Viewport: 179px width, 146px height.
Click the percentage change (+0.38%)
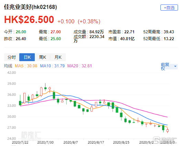89,21
